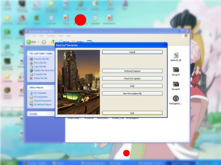Select the vcredist_x86 file label
The image size is (221, 165).
pyautogui.click(x=118, y=118)
